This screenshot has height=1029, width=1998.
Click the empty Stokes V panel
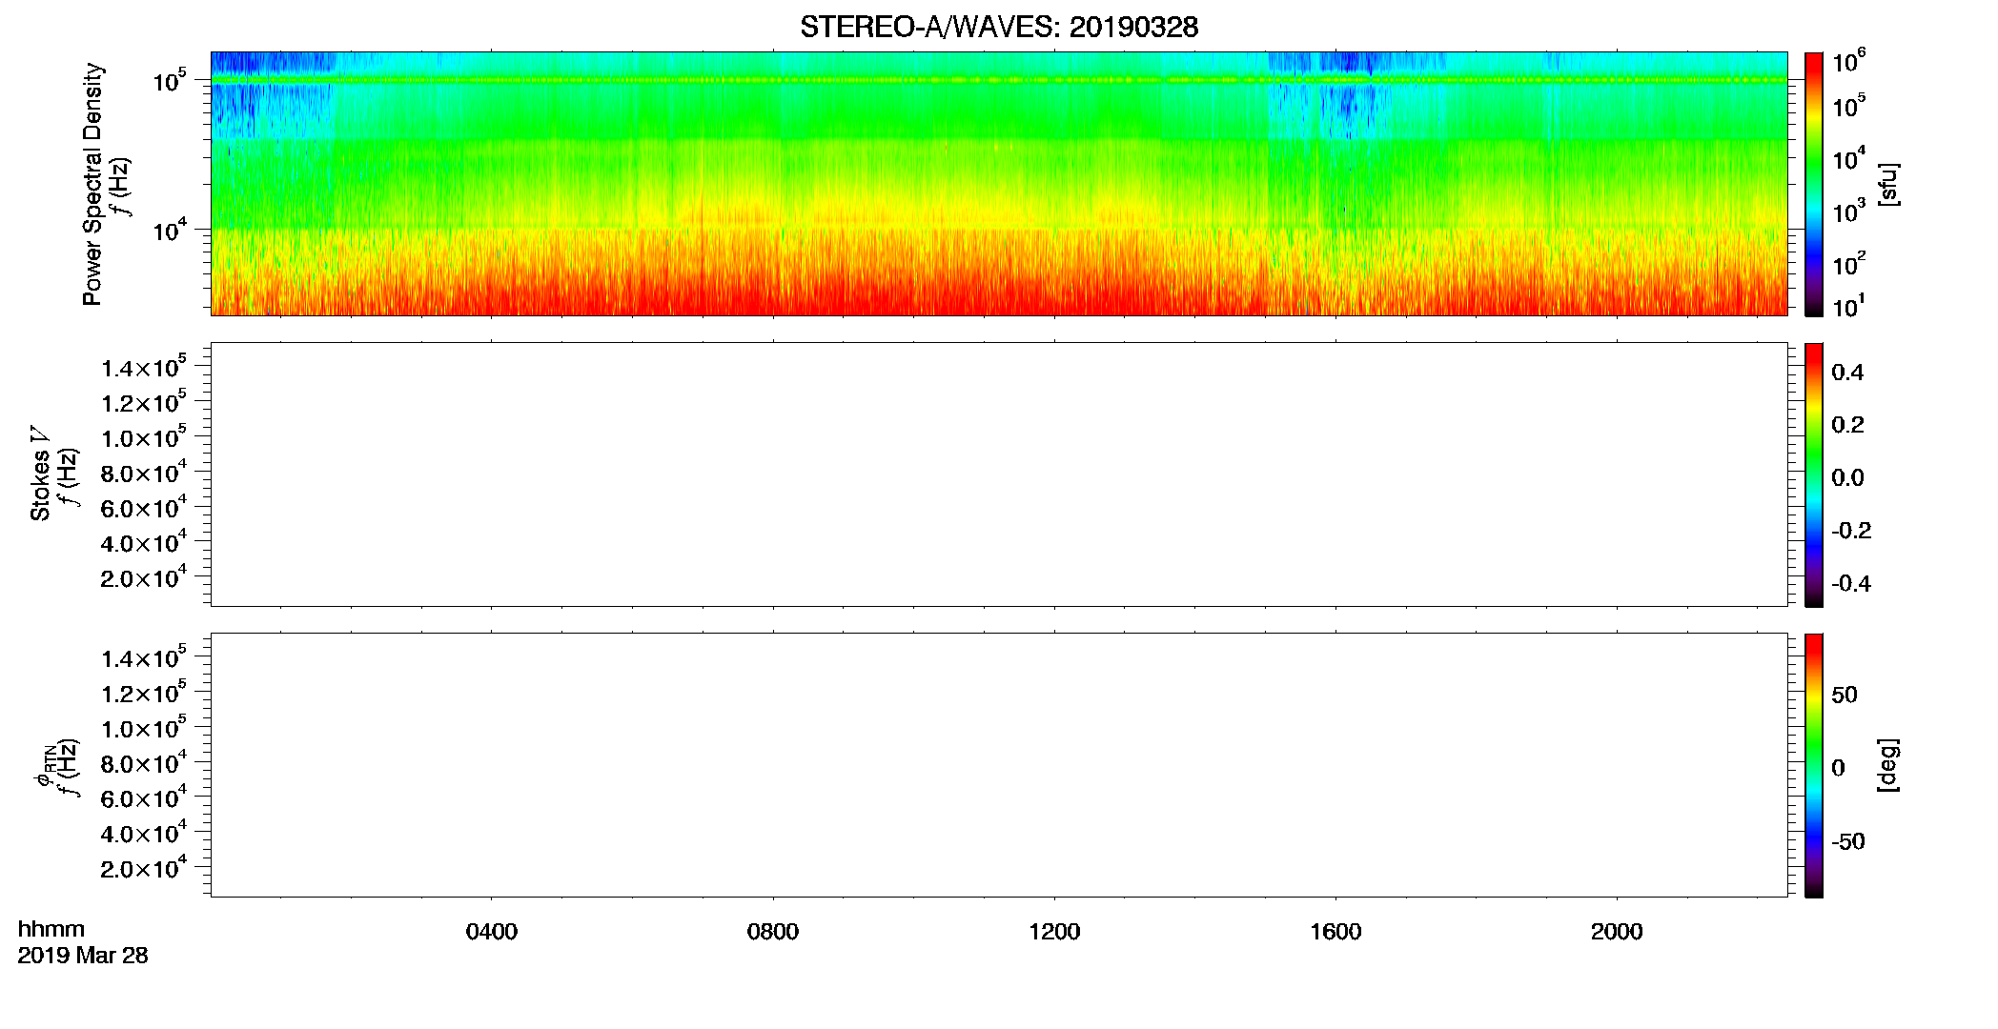coord(999,474)
